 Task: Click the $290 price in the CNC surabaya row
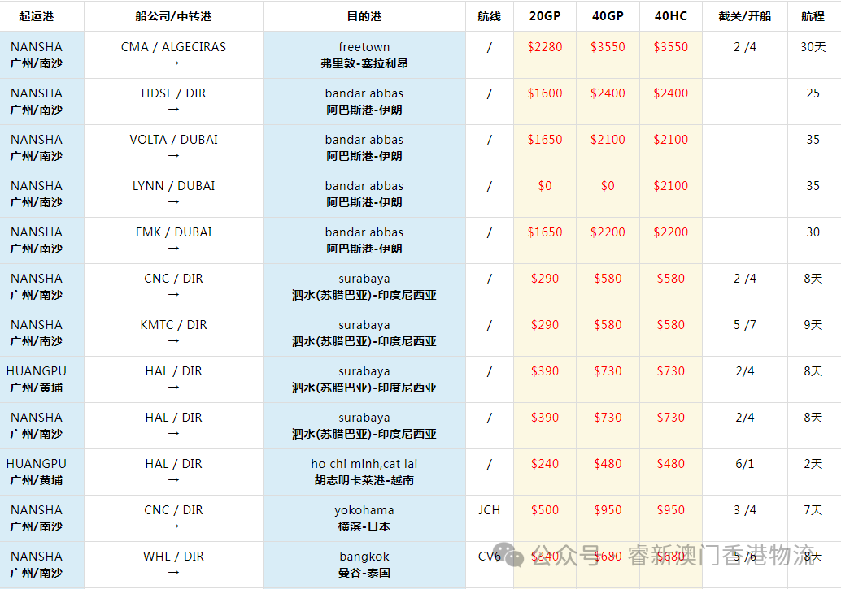[x=545, y=279]
